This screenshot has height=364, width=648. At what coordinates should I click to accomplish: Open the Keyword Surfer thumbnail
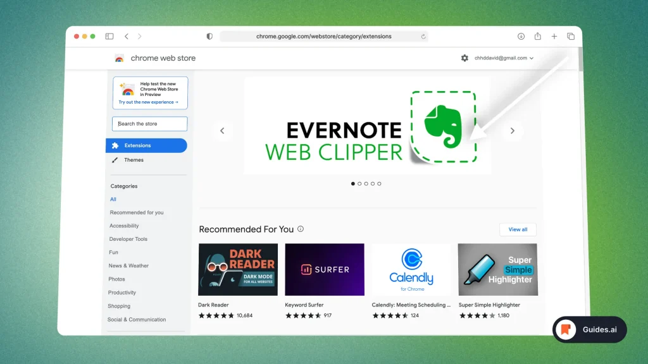point(325,269)
